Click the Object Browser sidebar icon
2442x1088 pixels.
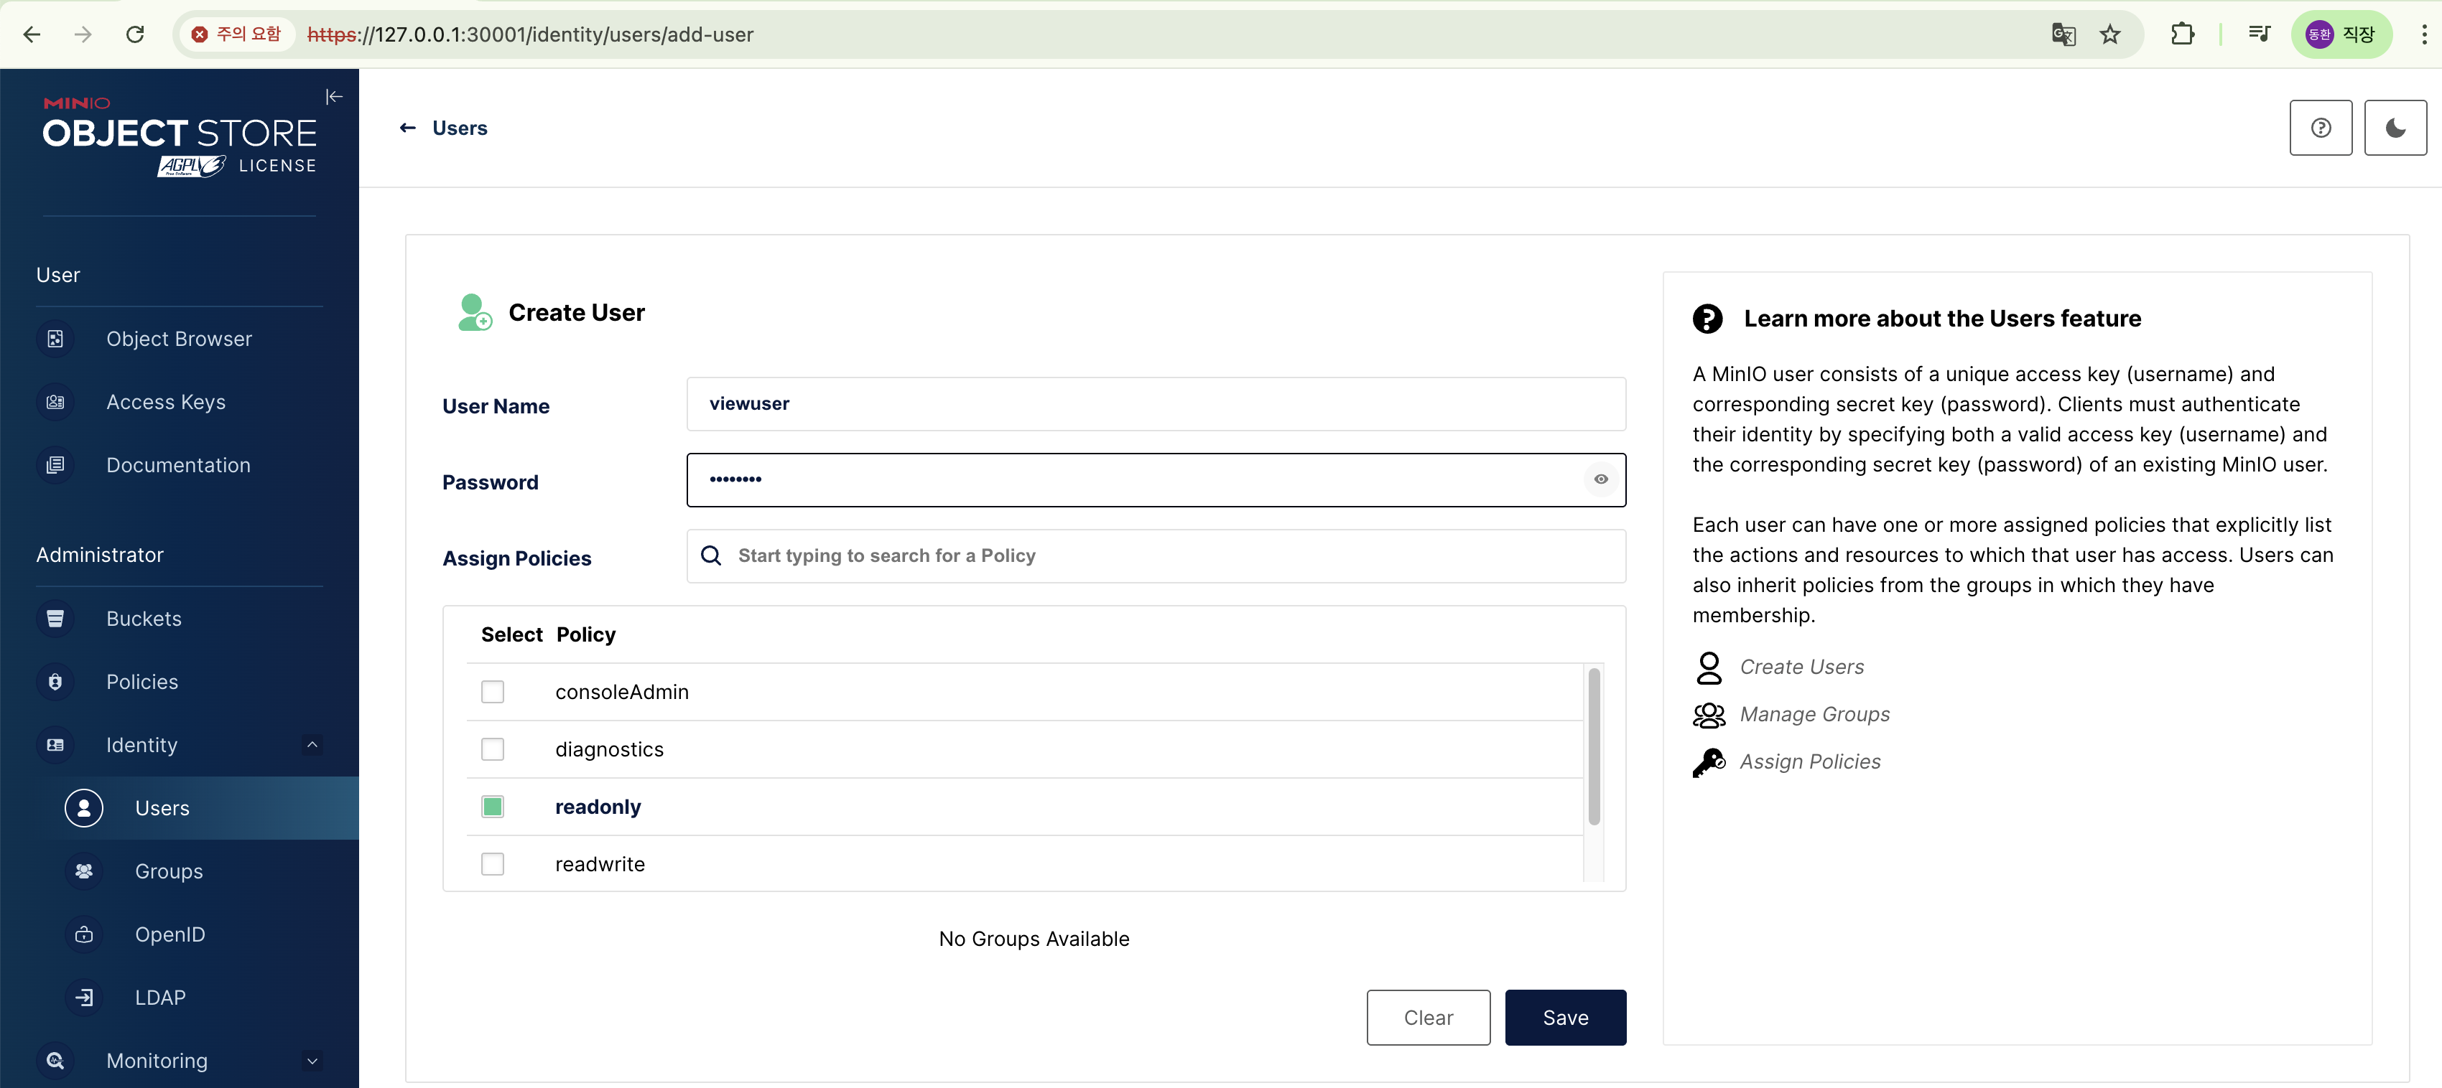click(x=55, y=339)
